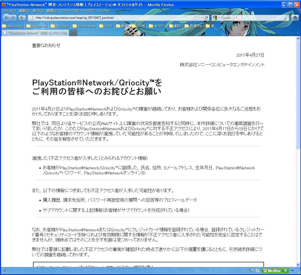Click the 漏洩した(不正アクセス者が入手した) line
The width and height of the screenshot is (301, 275).
90,158
